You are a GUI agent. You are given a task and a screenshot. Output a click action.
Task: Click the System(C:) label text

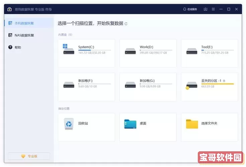[x=86, y=47]
